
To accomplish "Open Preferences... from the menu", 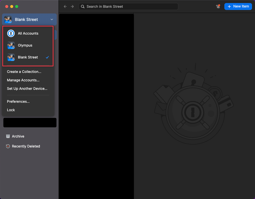I will [18, 102].
